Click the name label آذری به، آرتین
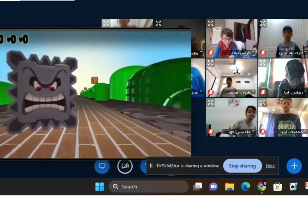The height and width of the screenshot is (197, 308). pos(291,53)
